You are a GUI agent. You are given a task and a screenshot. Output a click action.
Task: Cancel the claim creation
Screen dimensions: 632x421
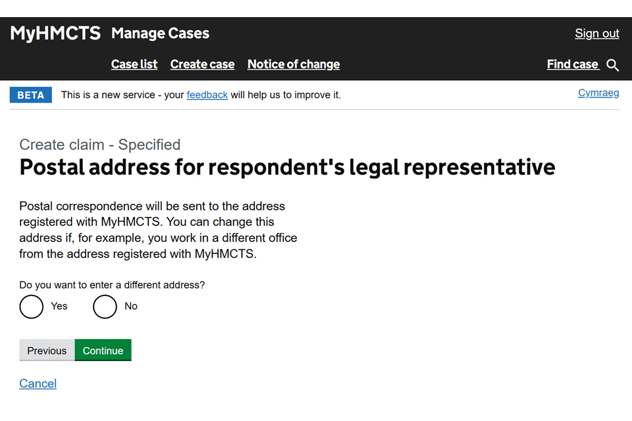[38, 384]
